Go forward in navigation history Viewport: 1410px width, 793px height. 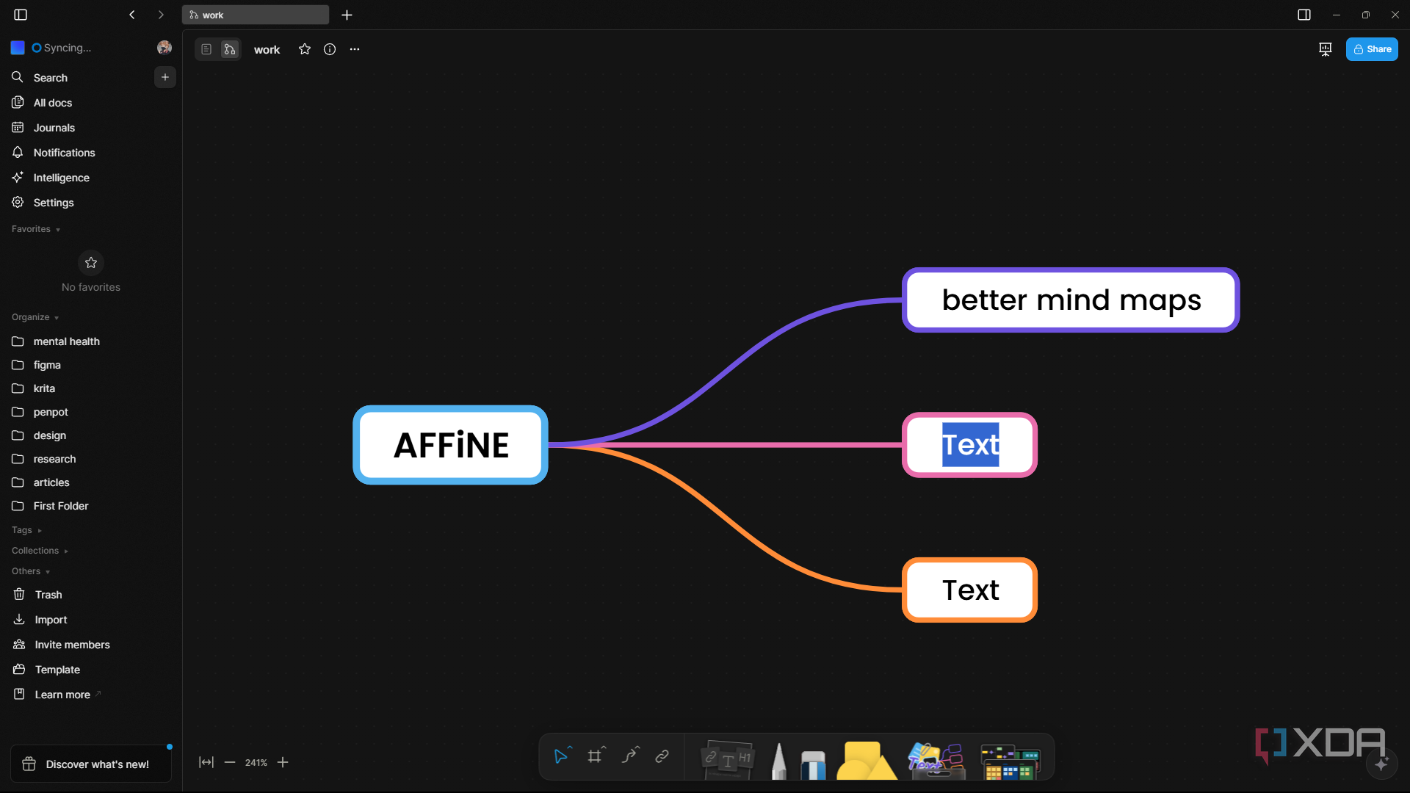pos(161,15)
